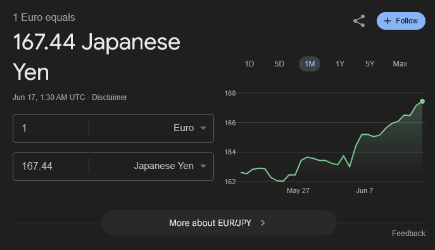Click the 167.44 yen amount field
The width and height of the screenshot is (435, 250).
(51, 166)
